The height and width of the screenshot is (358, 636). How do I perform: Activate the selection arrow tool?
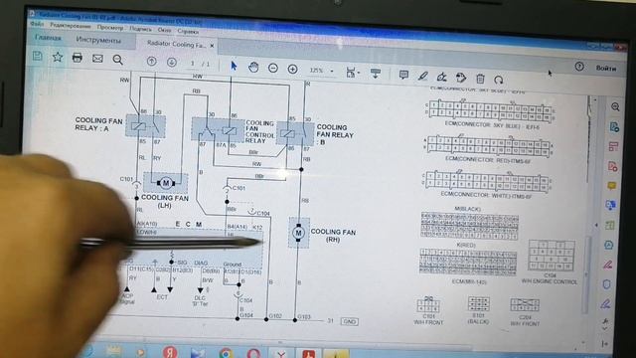(234, 66)
